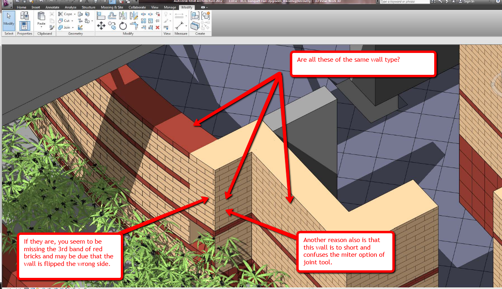Toggle the Properties palette button
The height and width of the screenshot is (289, 502).
coord(25,26)
